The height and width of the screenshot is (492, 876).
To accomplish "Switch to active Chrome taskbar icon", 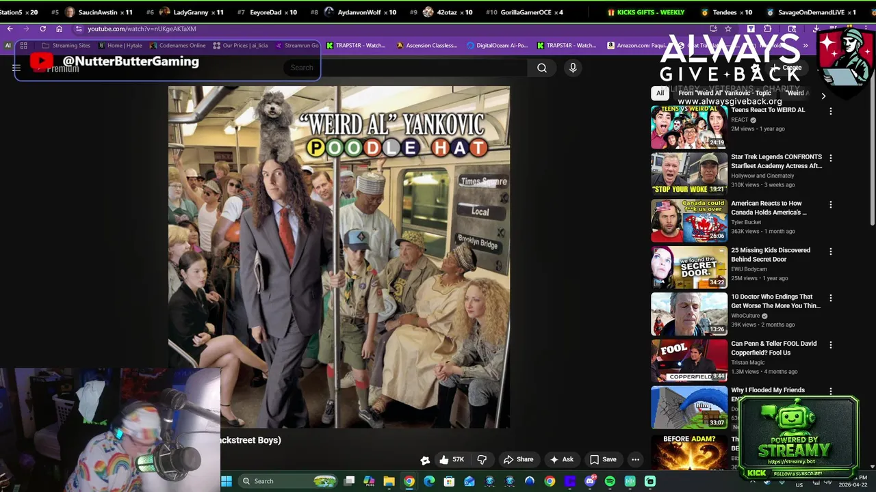I will coord(409,481).
